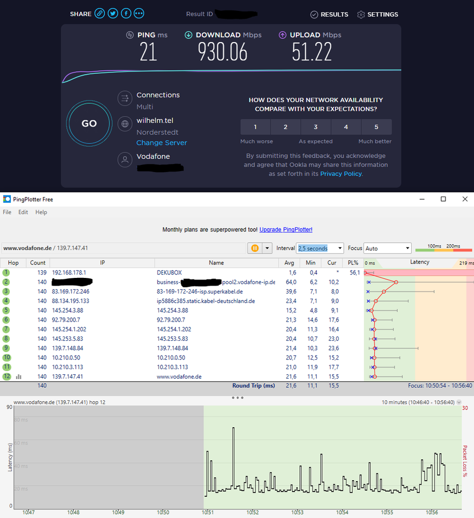
Task: Select hop 11 green circle icon
Action: (7, 367)
